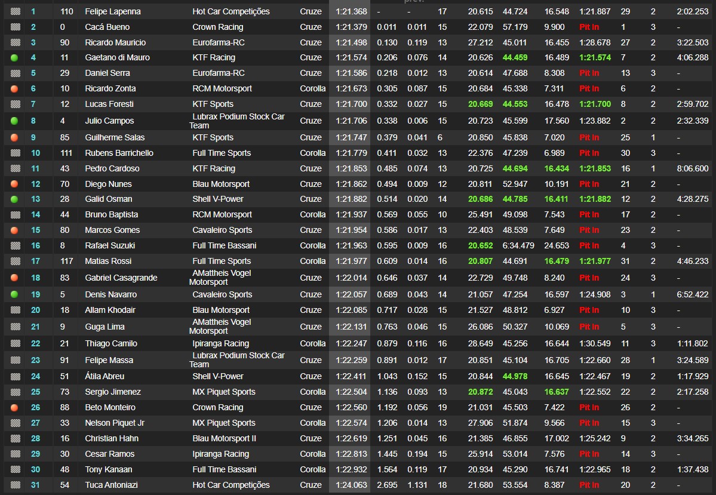Select the green last lap time 1:21.700
Image resolution: width=716 pixels, height=495 pixels.
[x=595, y=104]
